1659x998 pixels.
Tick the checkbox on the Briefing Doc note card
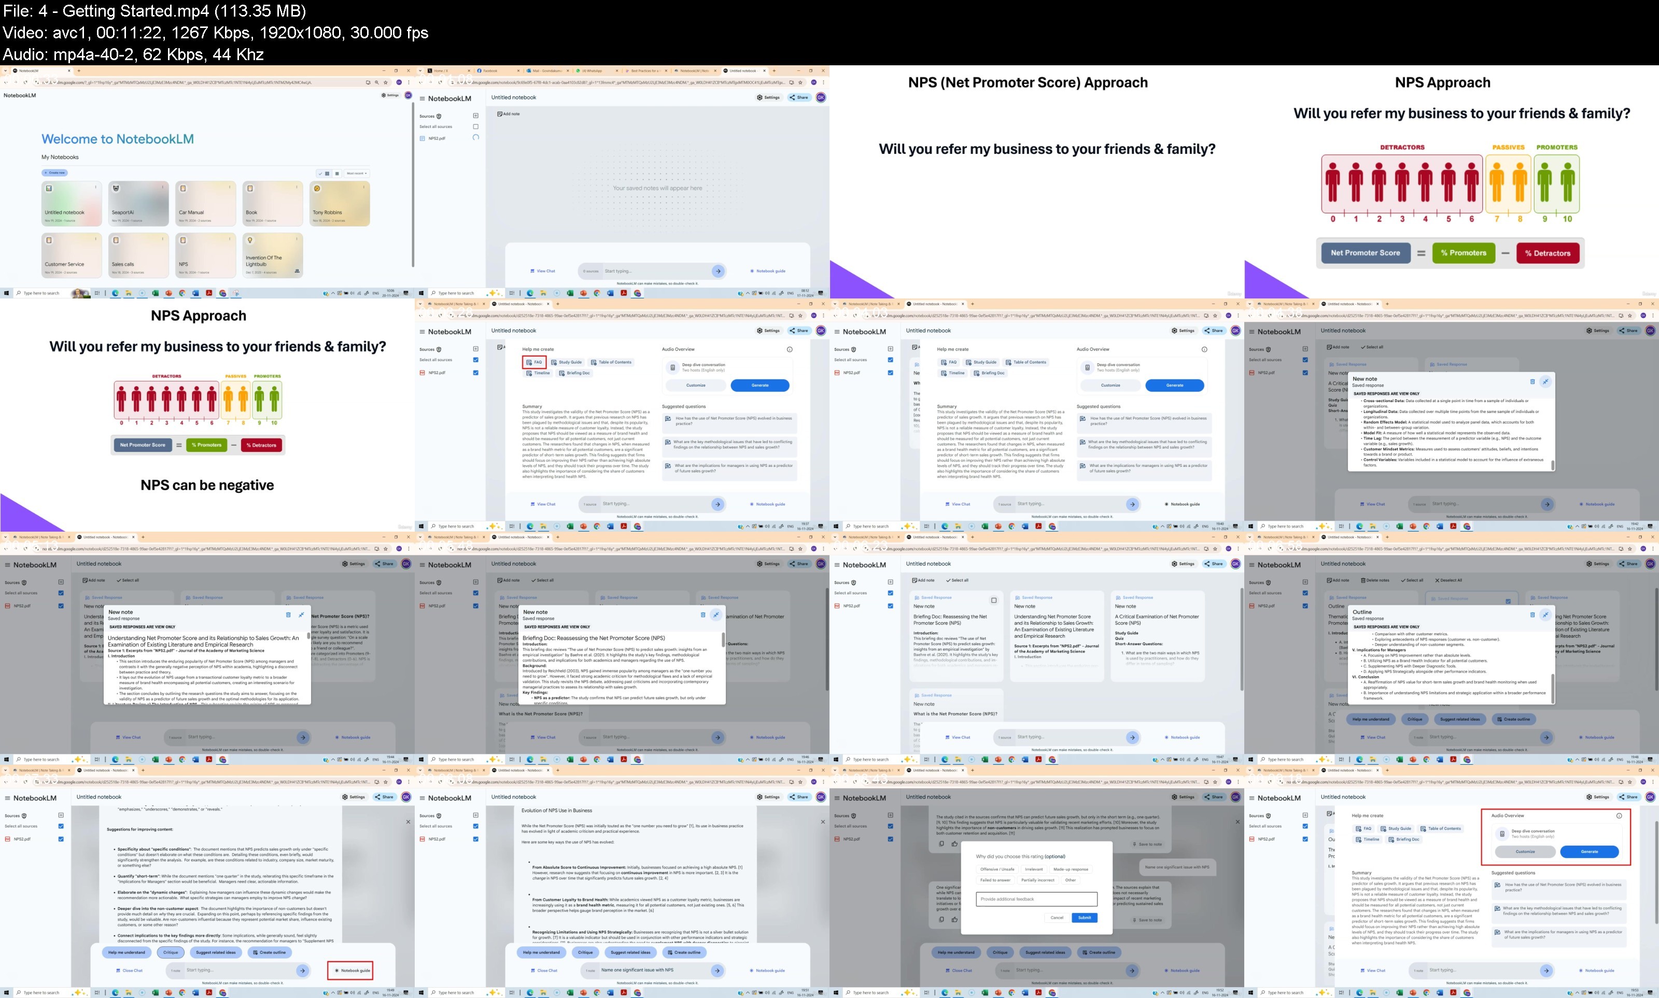click(994, 601)
